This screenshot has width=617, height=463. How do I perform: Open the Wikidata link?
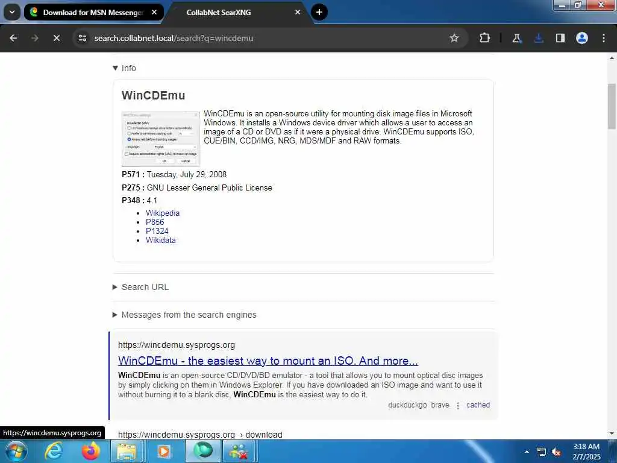point(160,240)
